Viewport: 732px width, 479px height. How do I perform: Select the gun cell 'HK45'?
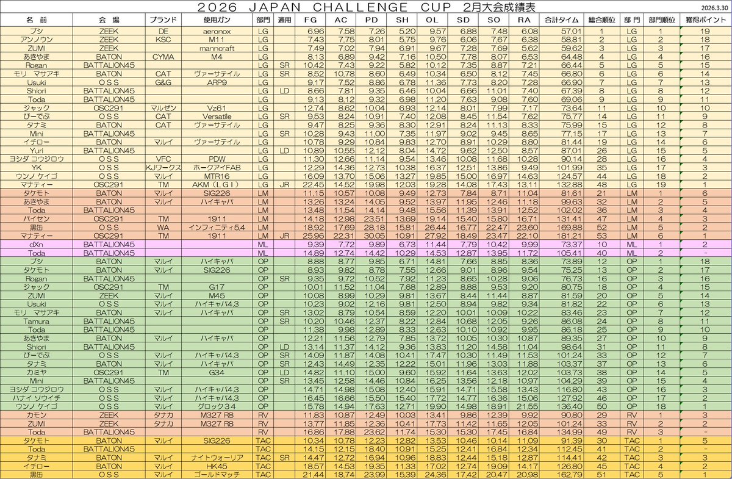click(218, 466)
